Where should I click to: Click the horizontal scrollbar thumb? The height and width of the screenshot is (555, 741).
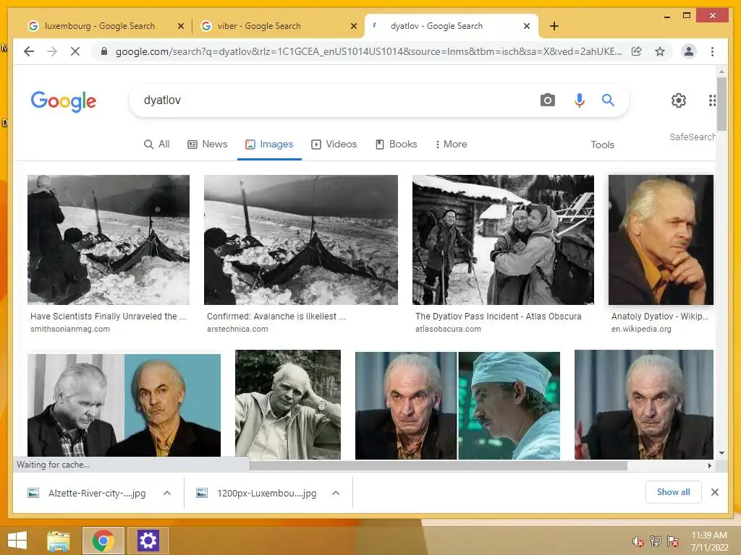(438, 466)
